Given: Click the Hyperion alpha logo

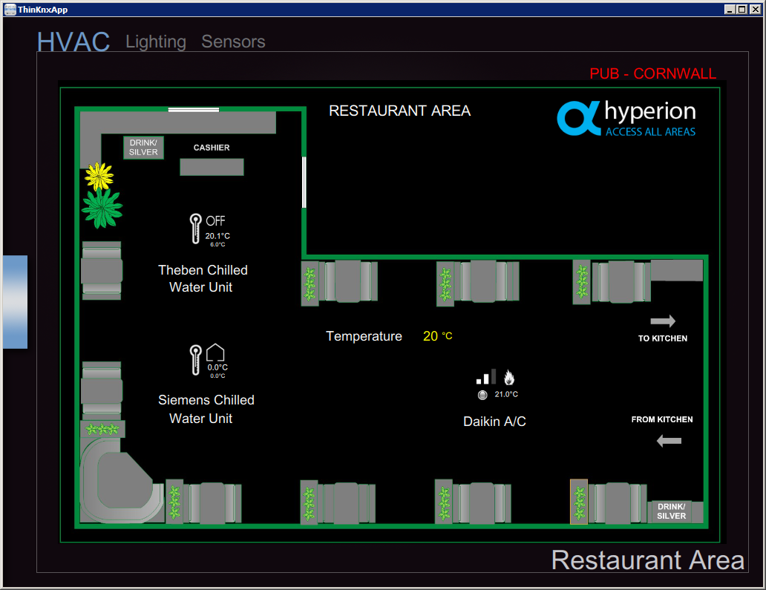Looking at the screenshot, I should (578, 119).
